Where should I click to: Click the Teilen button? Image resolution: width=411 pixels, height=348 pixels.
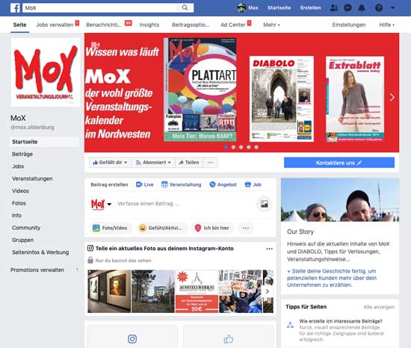coord(189,163)
